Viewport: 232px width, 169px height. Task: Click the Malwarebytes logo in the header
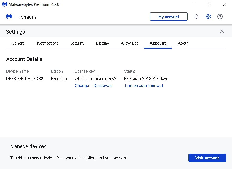[9, 16]
